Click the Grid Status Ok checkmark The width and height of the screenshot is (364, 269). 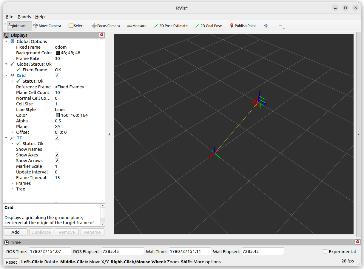click(18, 81)
